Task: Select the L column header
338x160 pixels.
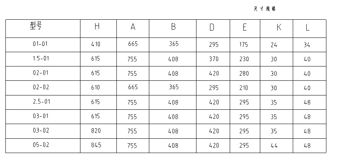Action: 307,27
